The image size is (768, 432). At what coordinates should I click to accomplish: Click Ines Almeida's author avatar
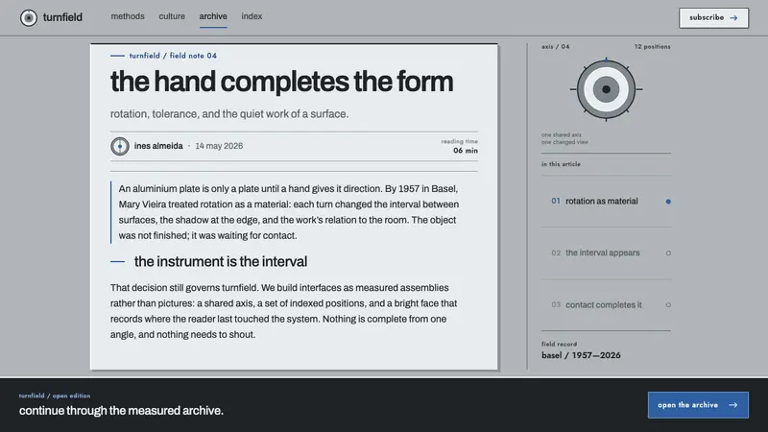[x=119, y=146]
